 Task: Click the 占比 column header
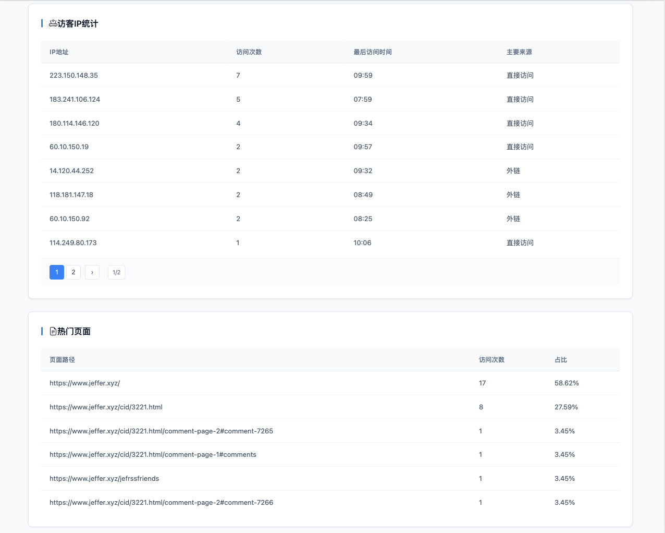click(561, 360)
